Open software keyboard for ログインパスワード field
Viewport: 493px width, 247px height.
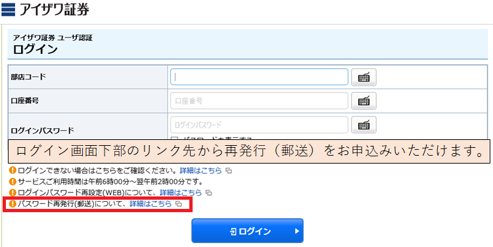(x=364, y=125)
